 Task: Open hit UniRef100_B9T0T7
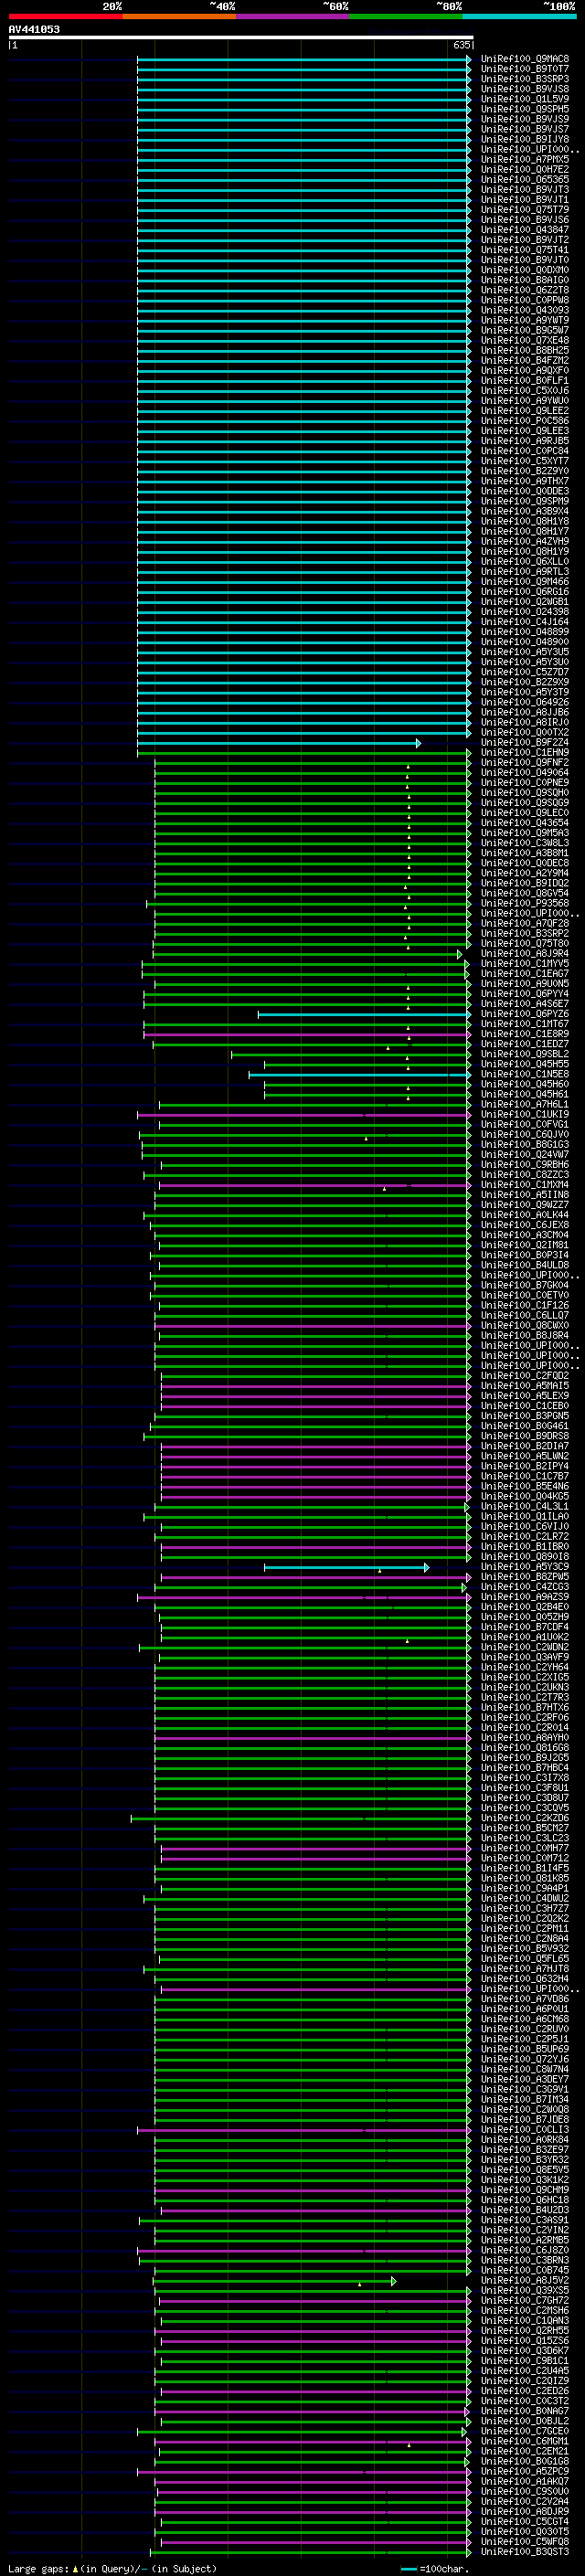(x=525, y=69)
